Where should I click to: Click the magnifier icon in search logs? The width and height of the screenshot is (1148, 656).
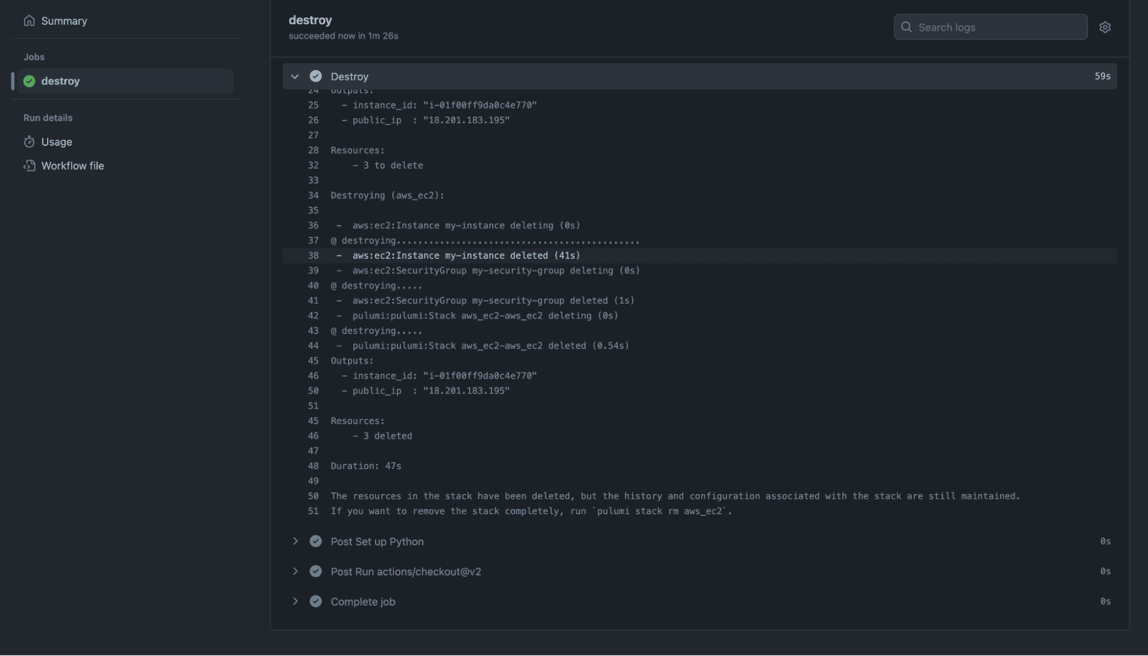(x=906, y=27)
